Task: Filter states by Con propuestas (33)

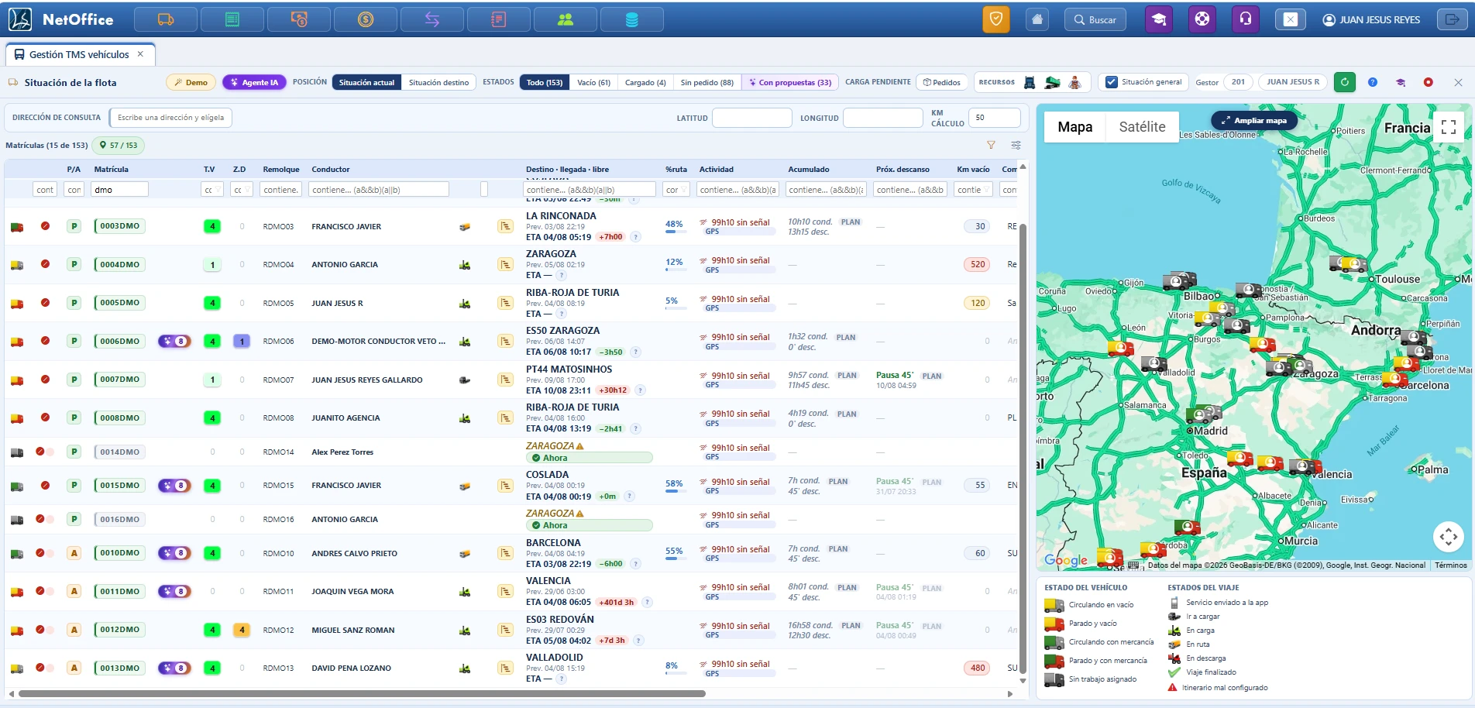Action: [790, 82]
